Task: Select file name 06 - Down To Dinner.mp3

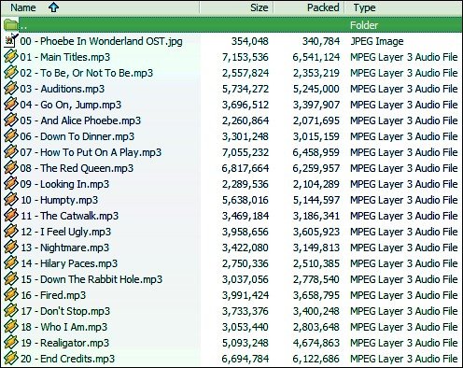Action: (x=77, y=136)
